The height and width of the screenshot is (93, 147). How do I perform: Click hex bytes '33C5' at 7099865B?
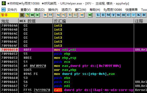point(28,70)
